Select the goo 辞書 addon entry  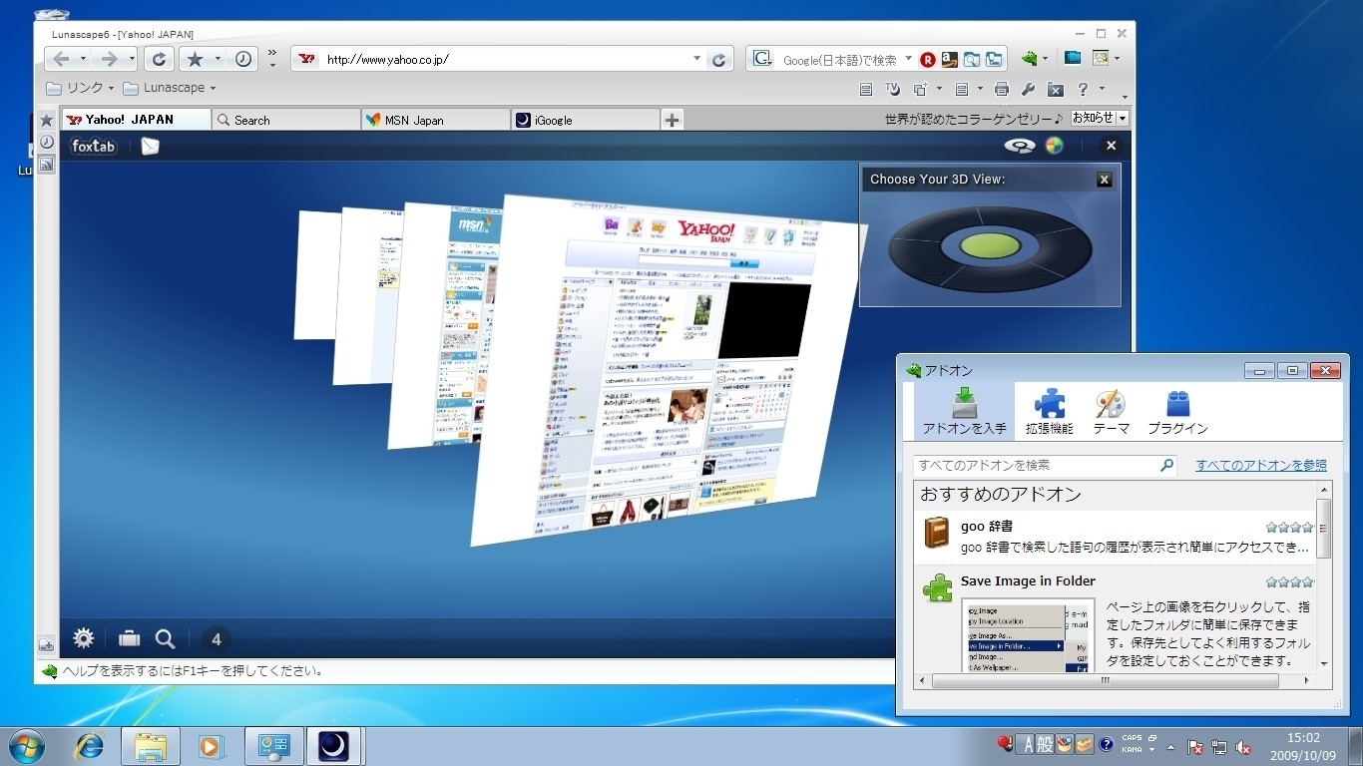[x=1116, y=538]
